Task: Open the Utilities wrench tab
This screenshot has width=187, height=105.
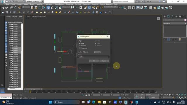Action: tap(184, 16)
